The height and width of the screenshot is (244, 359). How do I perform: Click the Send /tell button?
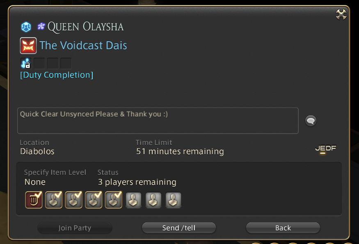(179, 228)
